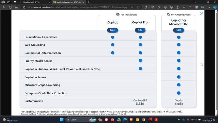The height and width of the screenshot is (123, 218).
Task: Click the 'Copilot in Teams' row label
Action: (35, 77)
